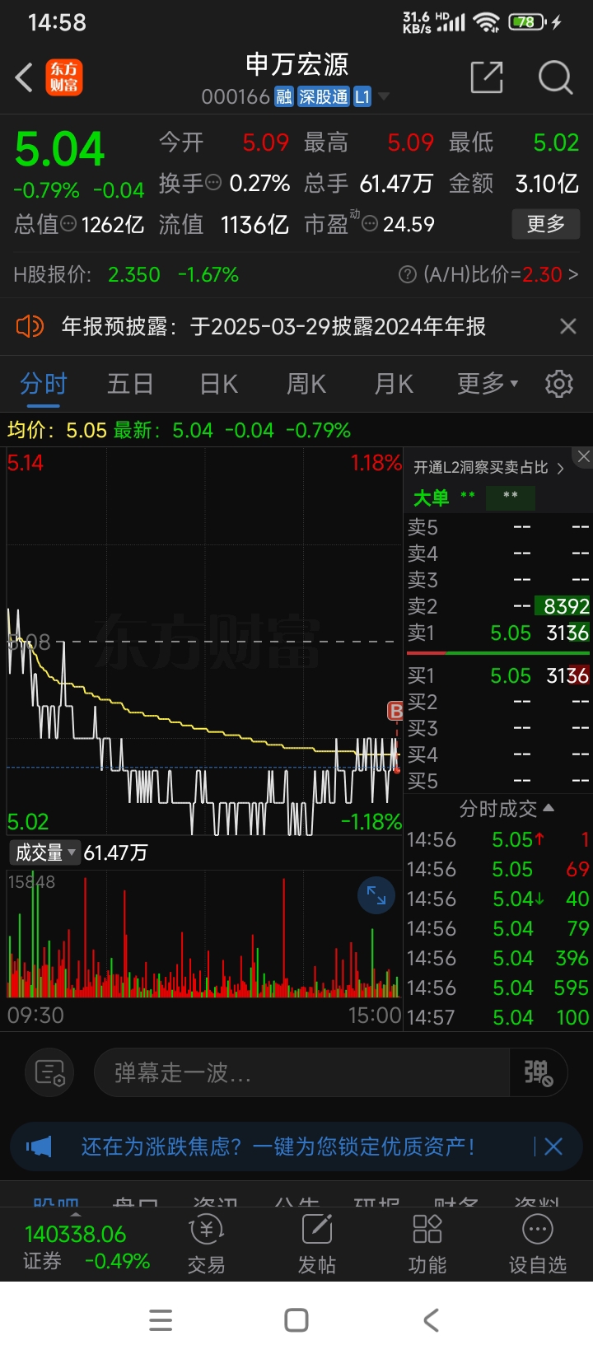Tap the 卖1 order row at 5.05
Viewport: 593px width, 1359px height.
(498, 633)
